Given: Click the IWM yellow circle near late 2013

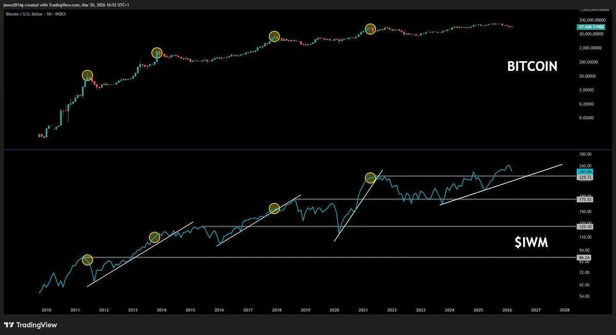Looking at the screenshot, I should pyautogui.click(x=155, y=237).
